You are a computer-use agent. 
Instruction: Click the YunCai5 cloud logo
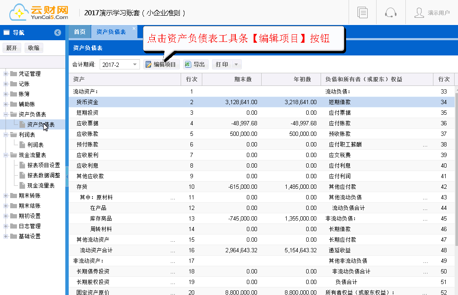(x=39, y=13)
